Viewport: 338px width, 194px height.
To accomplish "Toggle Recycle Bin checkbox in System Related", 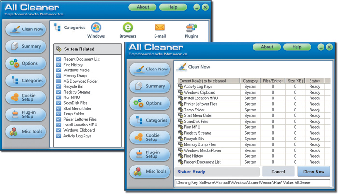I will 58,87.
